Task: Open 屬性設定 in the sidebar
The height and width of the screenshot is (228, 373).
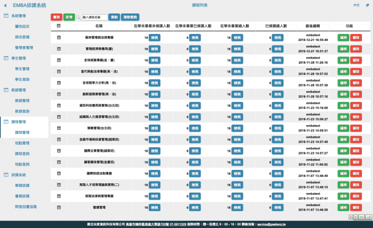Action: point(22,27)
